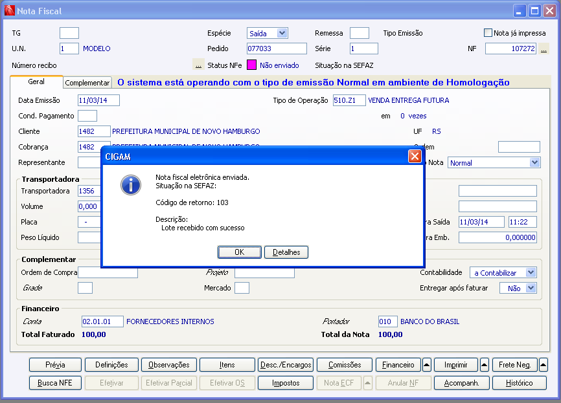Open the Histórico button
Image resolution: width=561 pixels, height=403 pixels.
[x=520, y=383]
